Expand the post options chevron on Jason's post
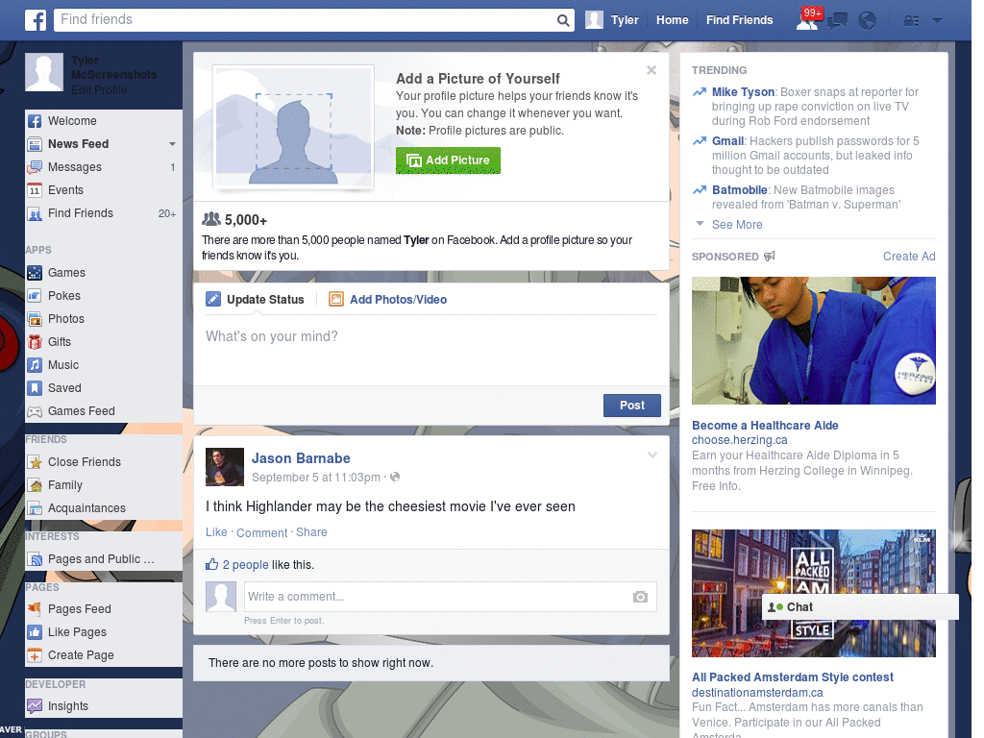Viewport: 984px width, 738px height. [652, 455]
